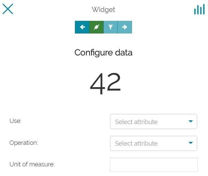Click Select attribute placeholder in Use field
The height and width of the screenshot is (176, 208).
pyautogui.click(x=136, y=122)
